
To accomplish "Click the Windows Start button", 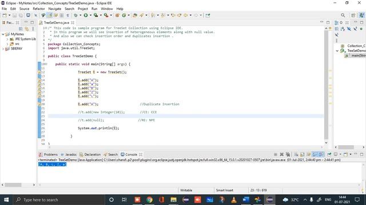I will (6, 200).
